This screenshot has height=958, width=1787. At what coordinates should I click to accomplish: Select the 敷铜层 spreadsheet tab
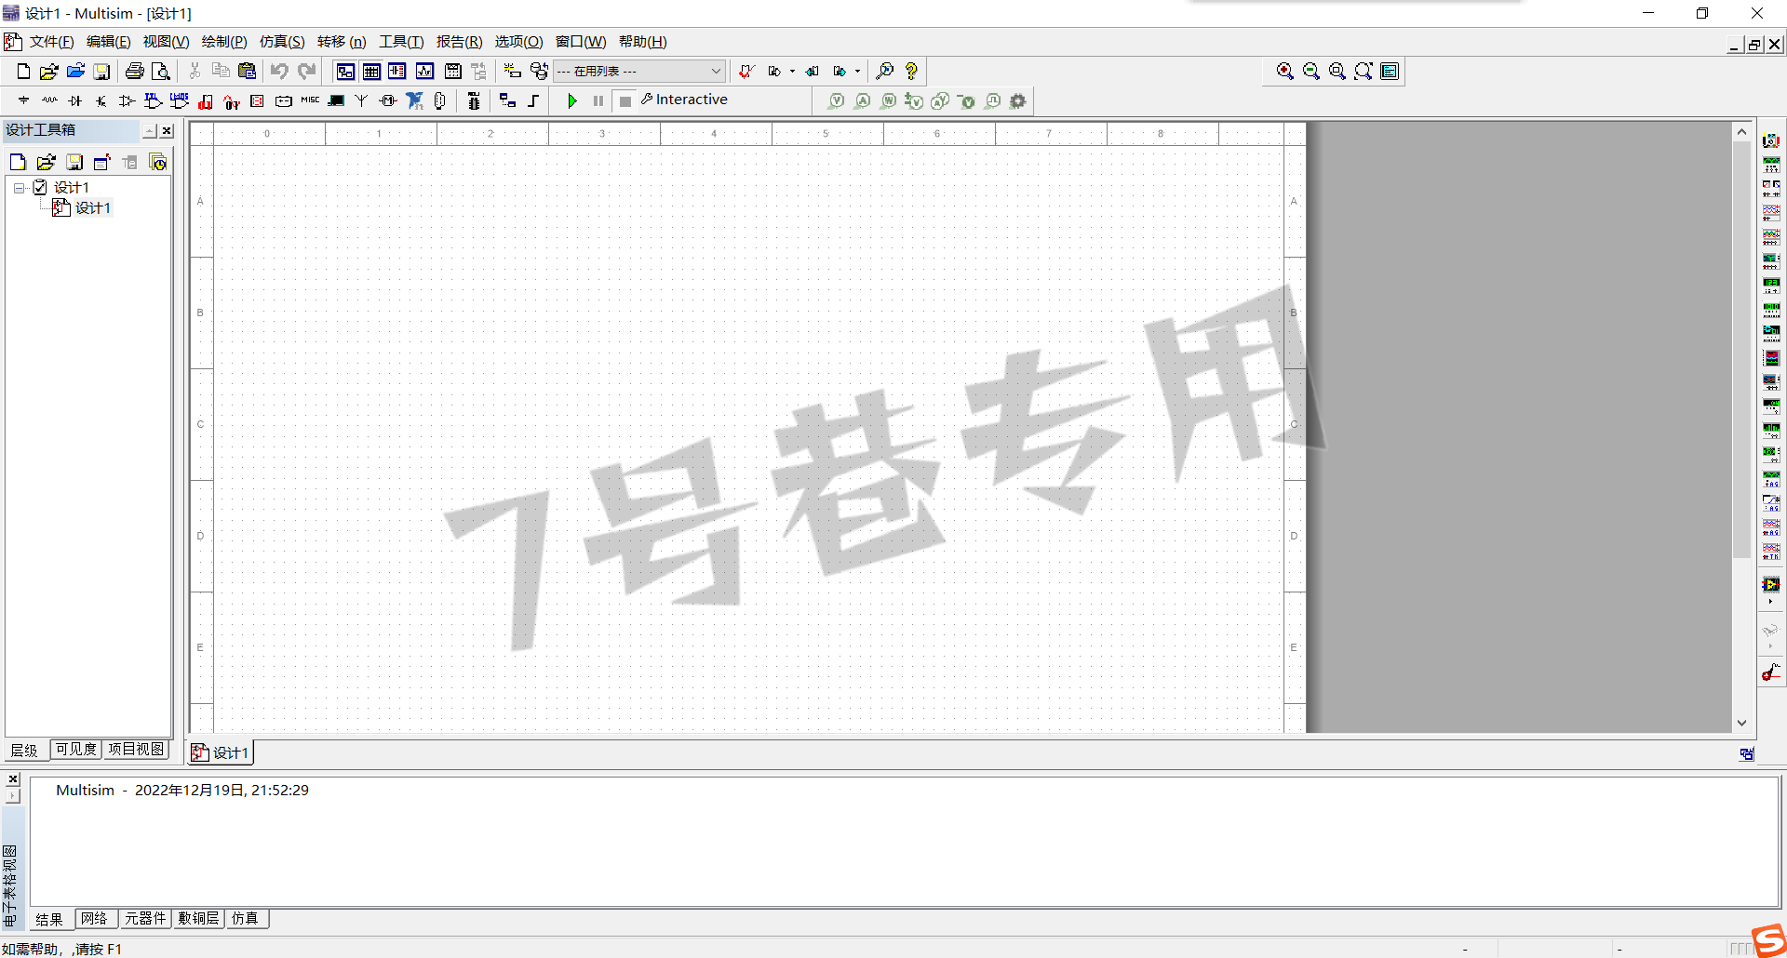point(198,919)
